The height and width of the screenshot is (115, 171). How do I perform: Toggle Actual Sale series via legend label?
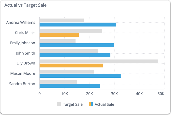pyautogui.click(x=104, y=104)
